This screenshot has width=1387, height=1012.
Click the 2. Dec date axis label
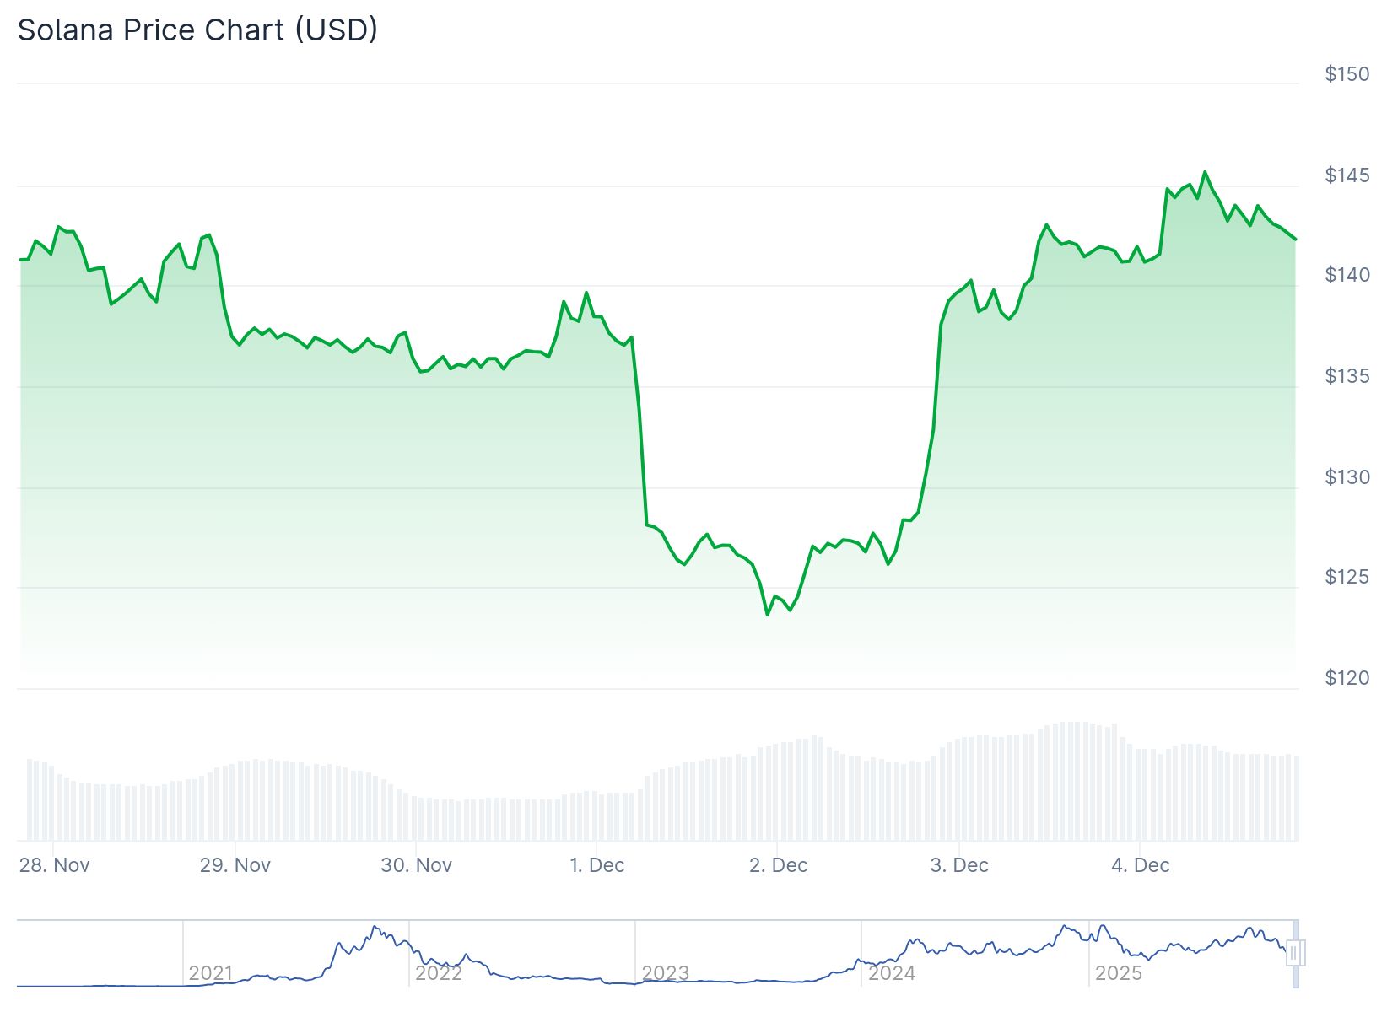tap(779, 865)
